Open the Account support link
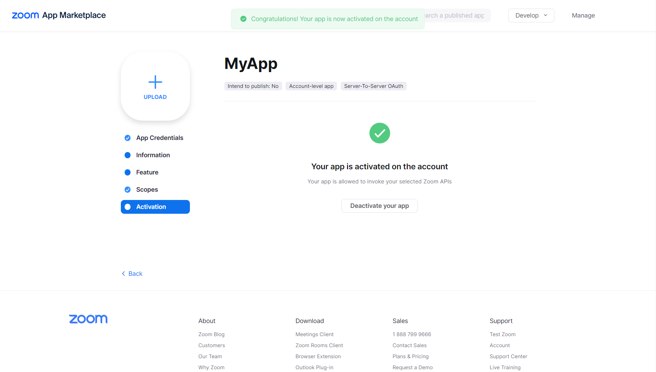 500,345
